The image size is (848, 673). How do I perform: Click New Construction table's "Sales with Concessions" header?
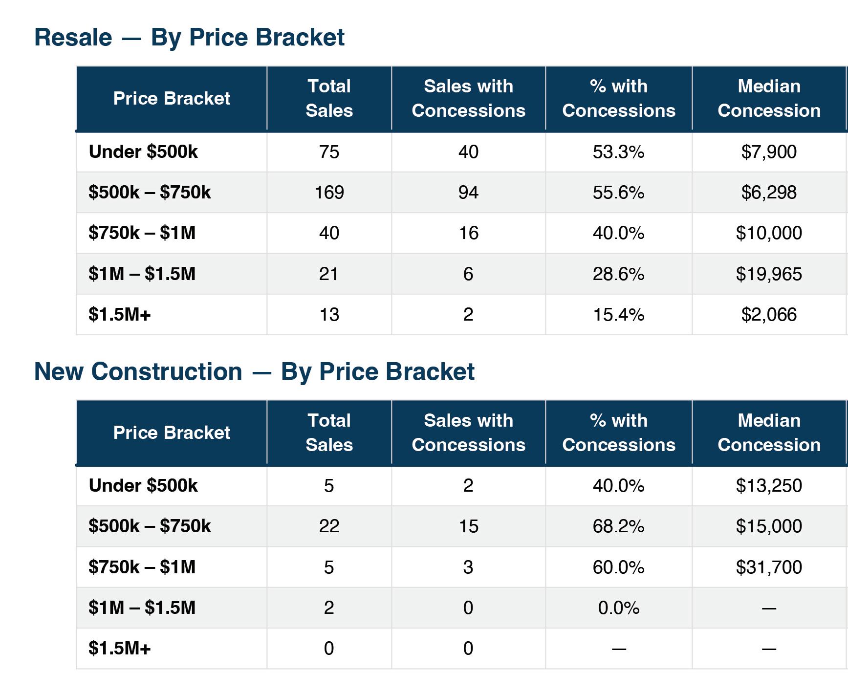[468, 433]
